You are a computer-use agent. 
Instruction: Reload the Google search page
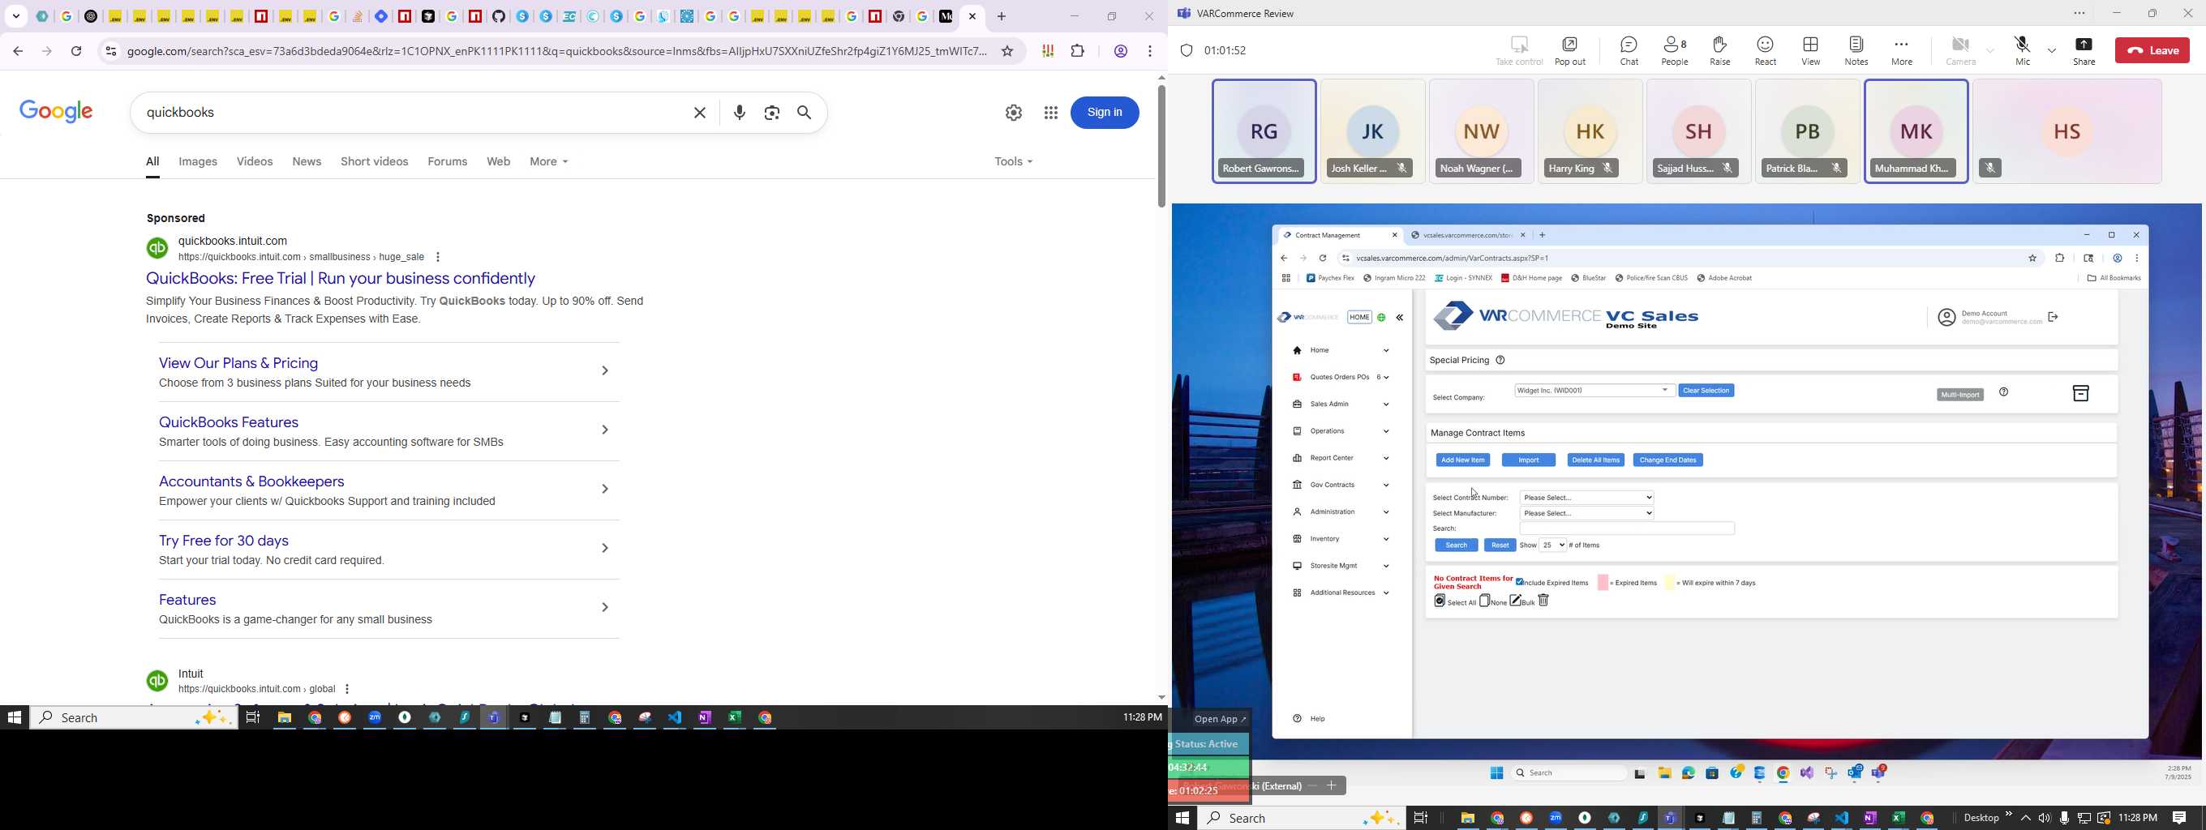pyautogui.click(x=77, y=51)
